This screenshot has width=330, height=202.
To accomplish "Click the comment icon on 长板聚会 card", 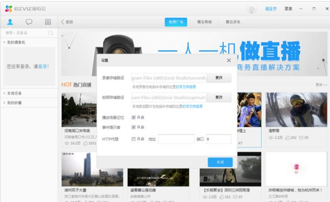I will [x=235, y=197].
